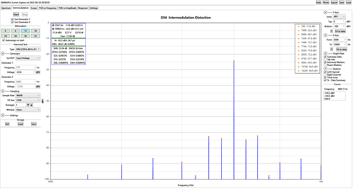Select 6 dB attenuation
The width and height of the screenshot is (355, 195).
pos(15,31)
